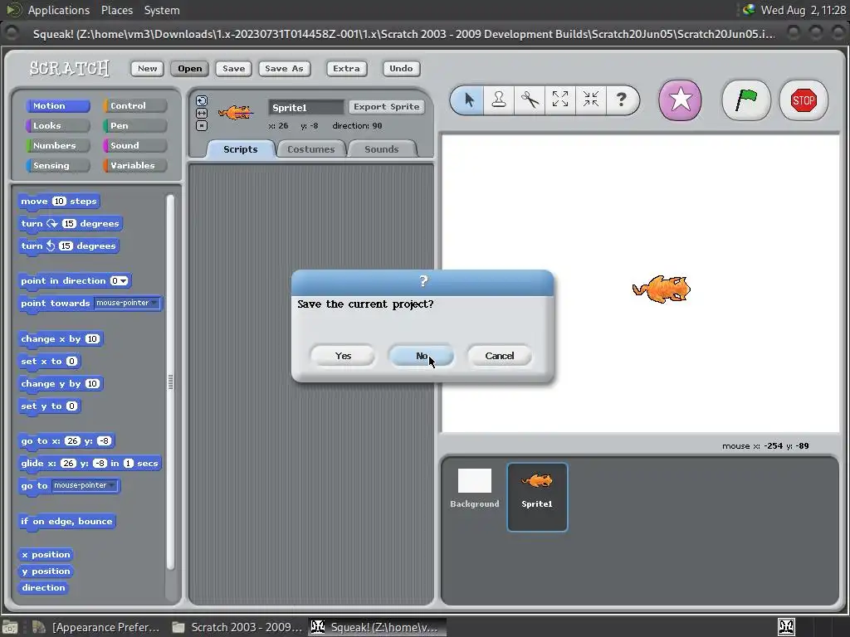Click the question mark help tool
The width and height of the screenshot is (850, 637).
pos(622,100)
